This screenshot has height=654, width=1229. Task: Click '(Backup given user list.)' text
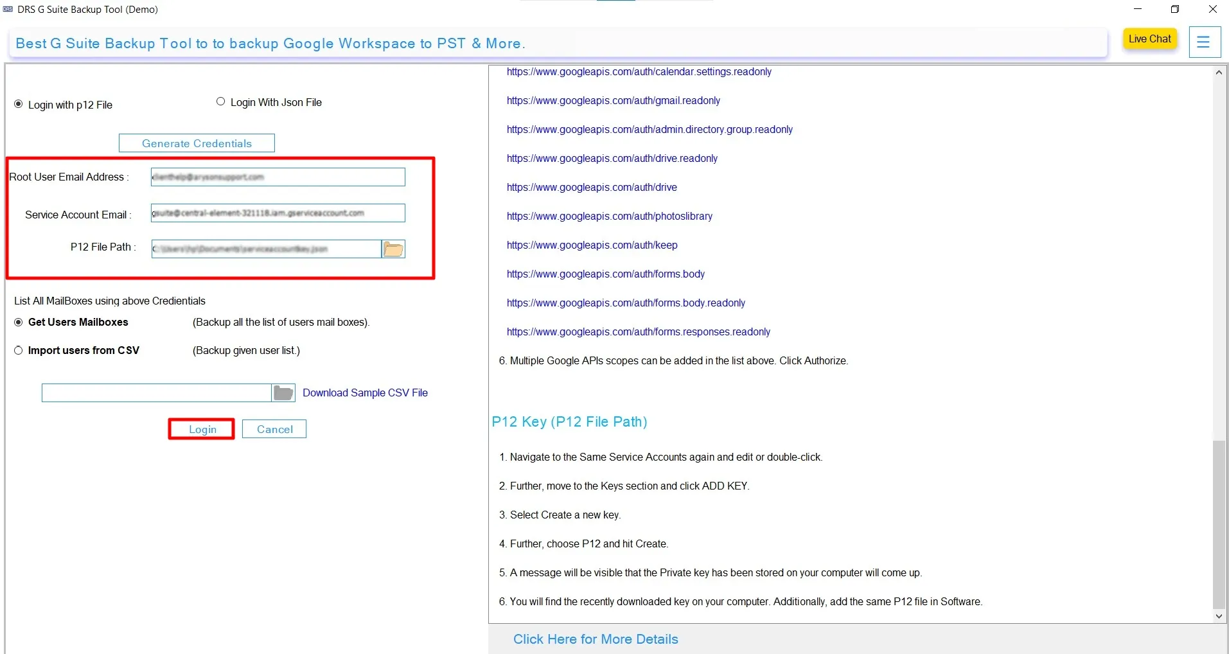246,350
